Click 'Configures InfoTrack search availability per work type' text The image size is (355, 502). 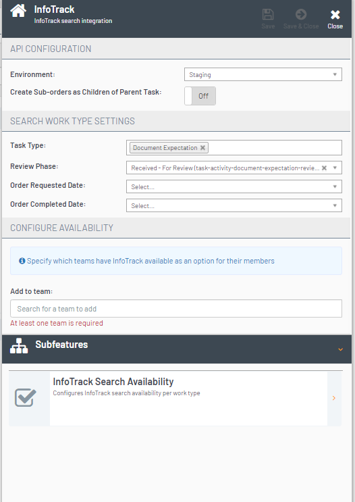click(x=126, y=393)
